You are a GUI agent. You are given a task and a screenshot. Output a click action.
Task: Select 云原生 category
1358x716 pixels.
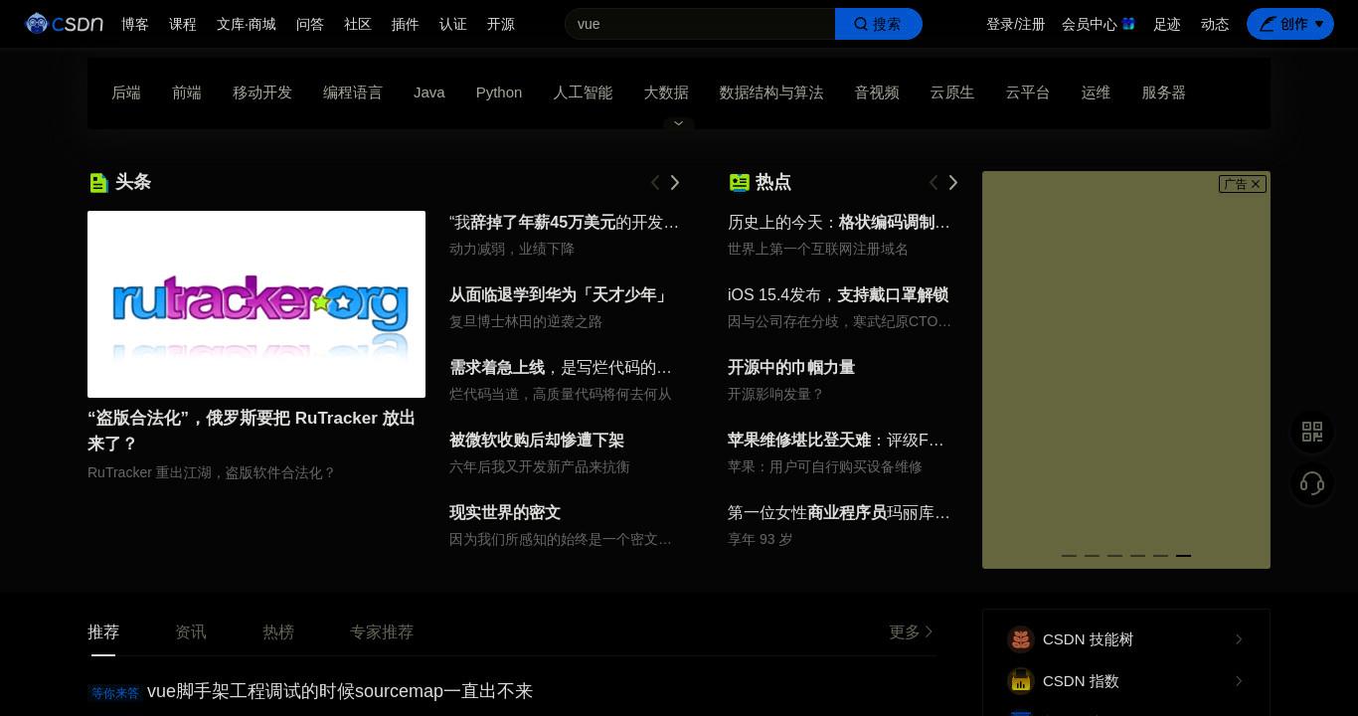coord(952,92)
